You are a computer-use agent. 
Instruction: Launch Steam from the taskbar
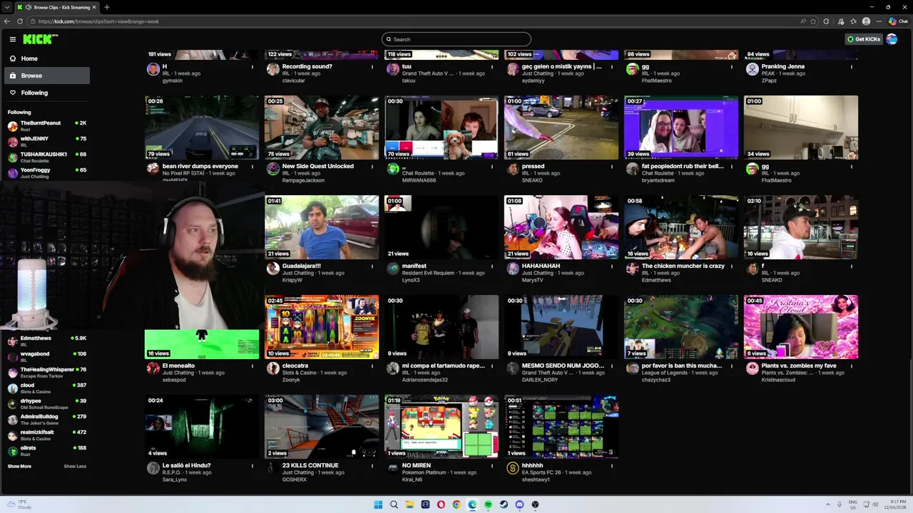504,504
